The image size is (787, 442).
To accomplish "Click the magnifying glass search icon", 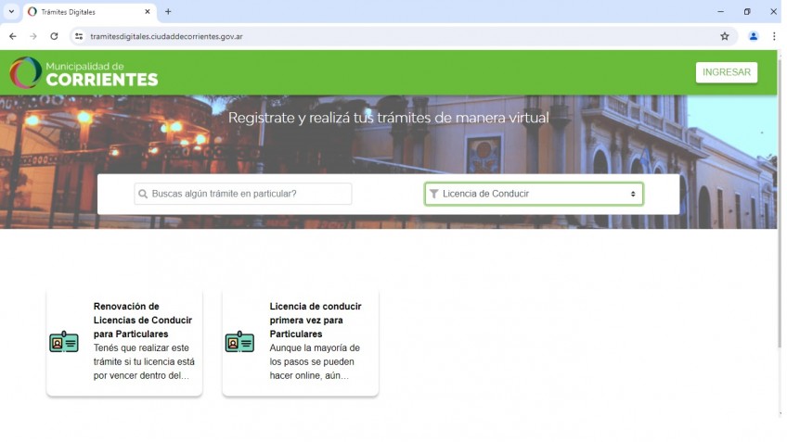I will [143, 195].
